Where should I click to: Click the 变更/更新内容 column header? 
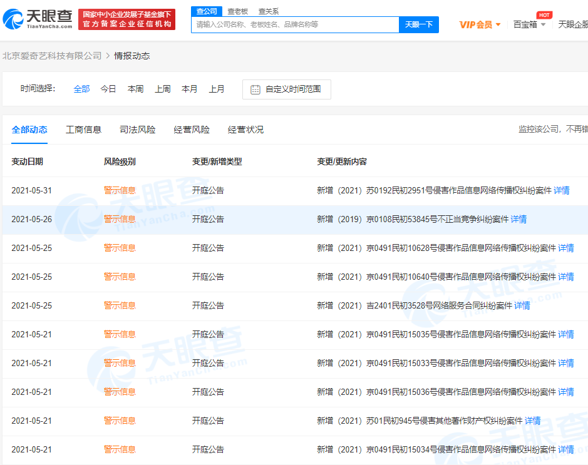point(342,162)
